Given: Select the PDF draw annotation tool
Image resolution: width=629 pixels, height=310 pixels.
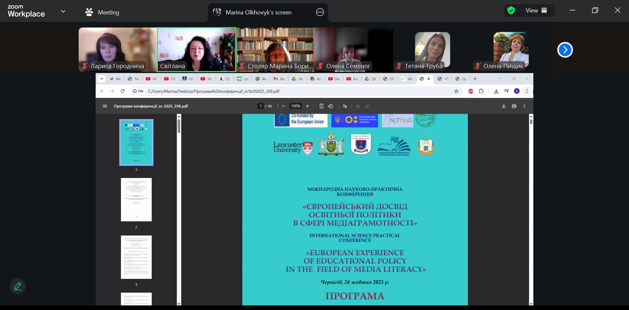Looking at the screenshot, I should (x=345, y=106).
